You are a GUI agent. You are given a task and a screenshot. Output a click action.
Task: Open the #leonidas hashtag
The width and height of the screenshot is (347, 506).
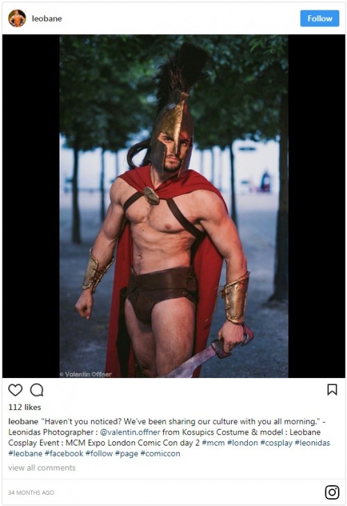[x=312, y=443]
